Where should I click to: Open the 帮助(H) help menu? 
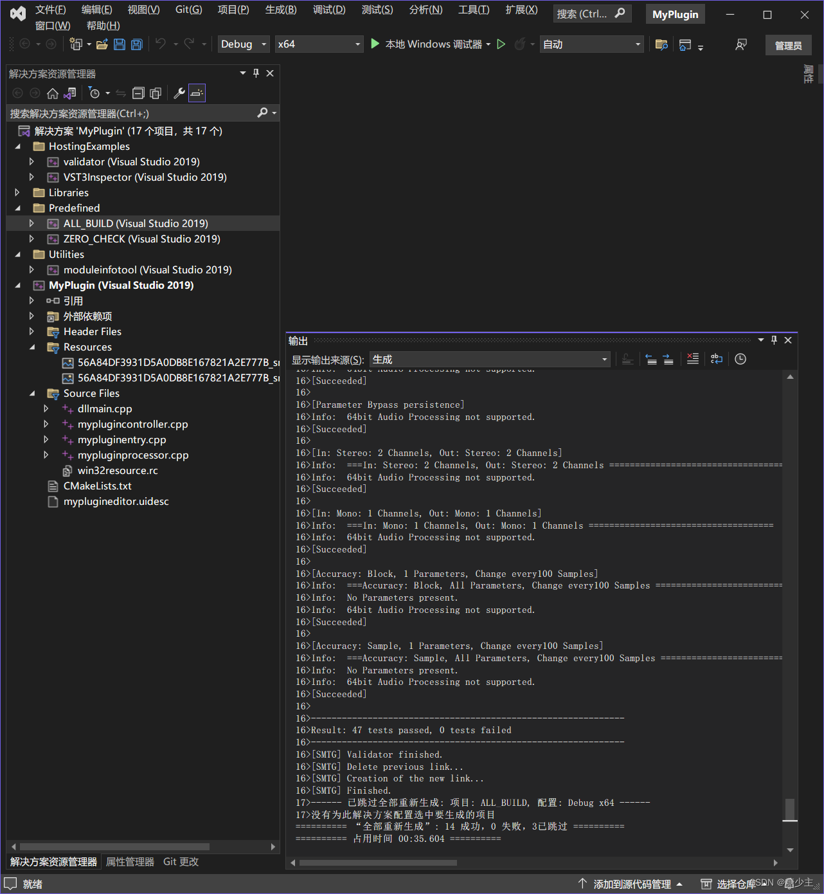[x=103, y=26]
